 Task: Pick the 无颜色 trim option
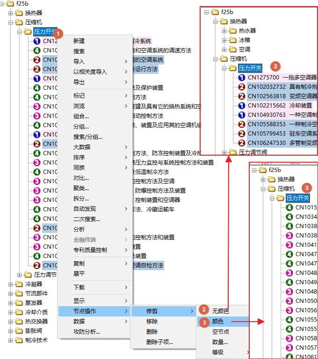point(220,311)
